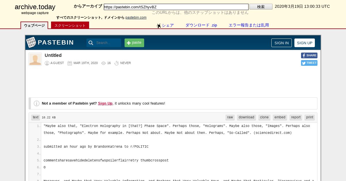This screenshot has width=346, height=181.
Task: Share paste on Facebook
Action: point(309,55)
